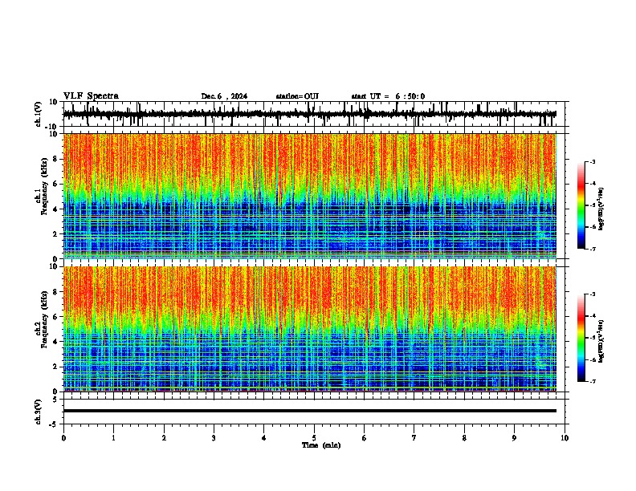Click the time axis tick label "7"
The width and height of the screenshot is (636, 491).
point(414,438)
